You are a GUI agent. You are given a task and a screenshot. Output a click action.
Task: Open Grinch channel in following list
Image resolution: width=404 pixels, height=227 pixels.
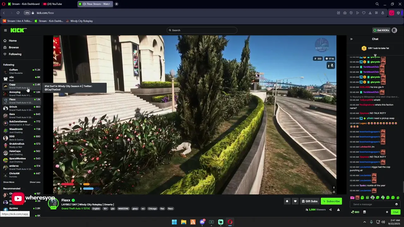22,108
